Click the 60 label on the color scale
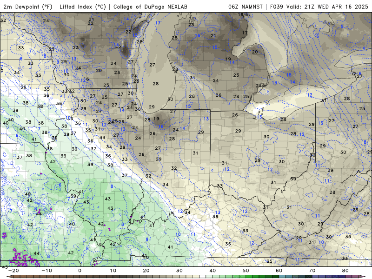Viewport: 372px width, 279px height. coord(279,271)
